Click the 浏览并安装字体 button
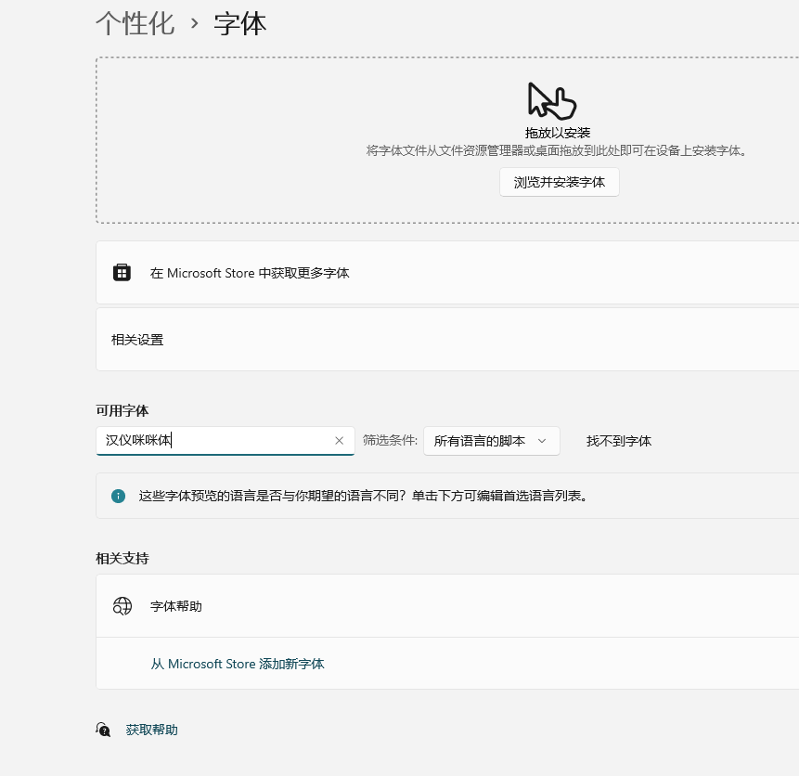 pos(559,182)
